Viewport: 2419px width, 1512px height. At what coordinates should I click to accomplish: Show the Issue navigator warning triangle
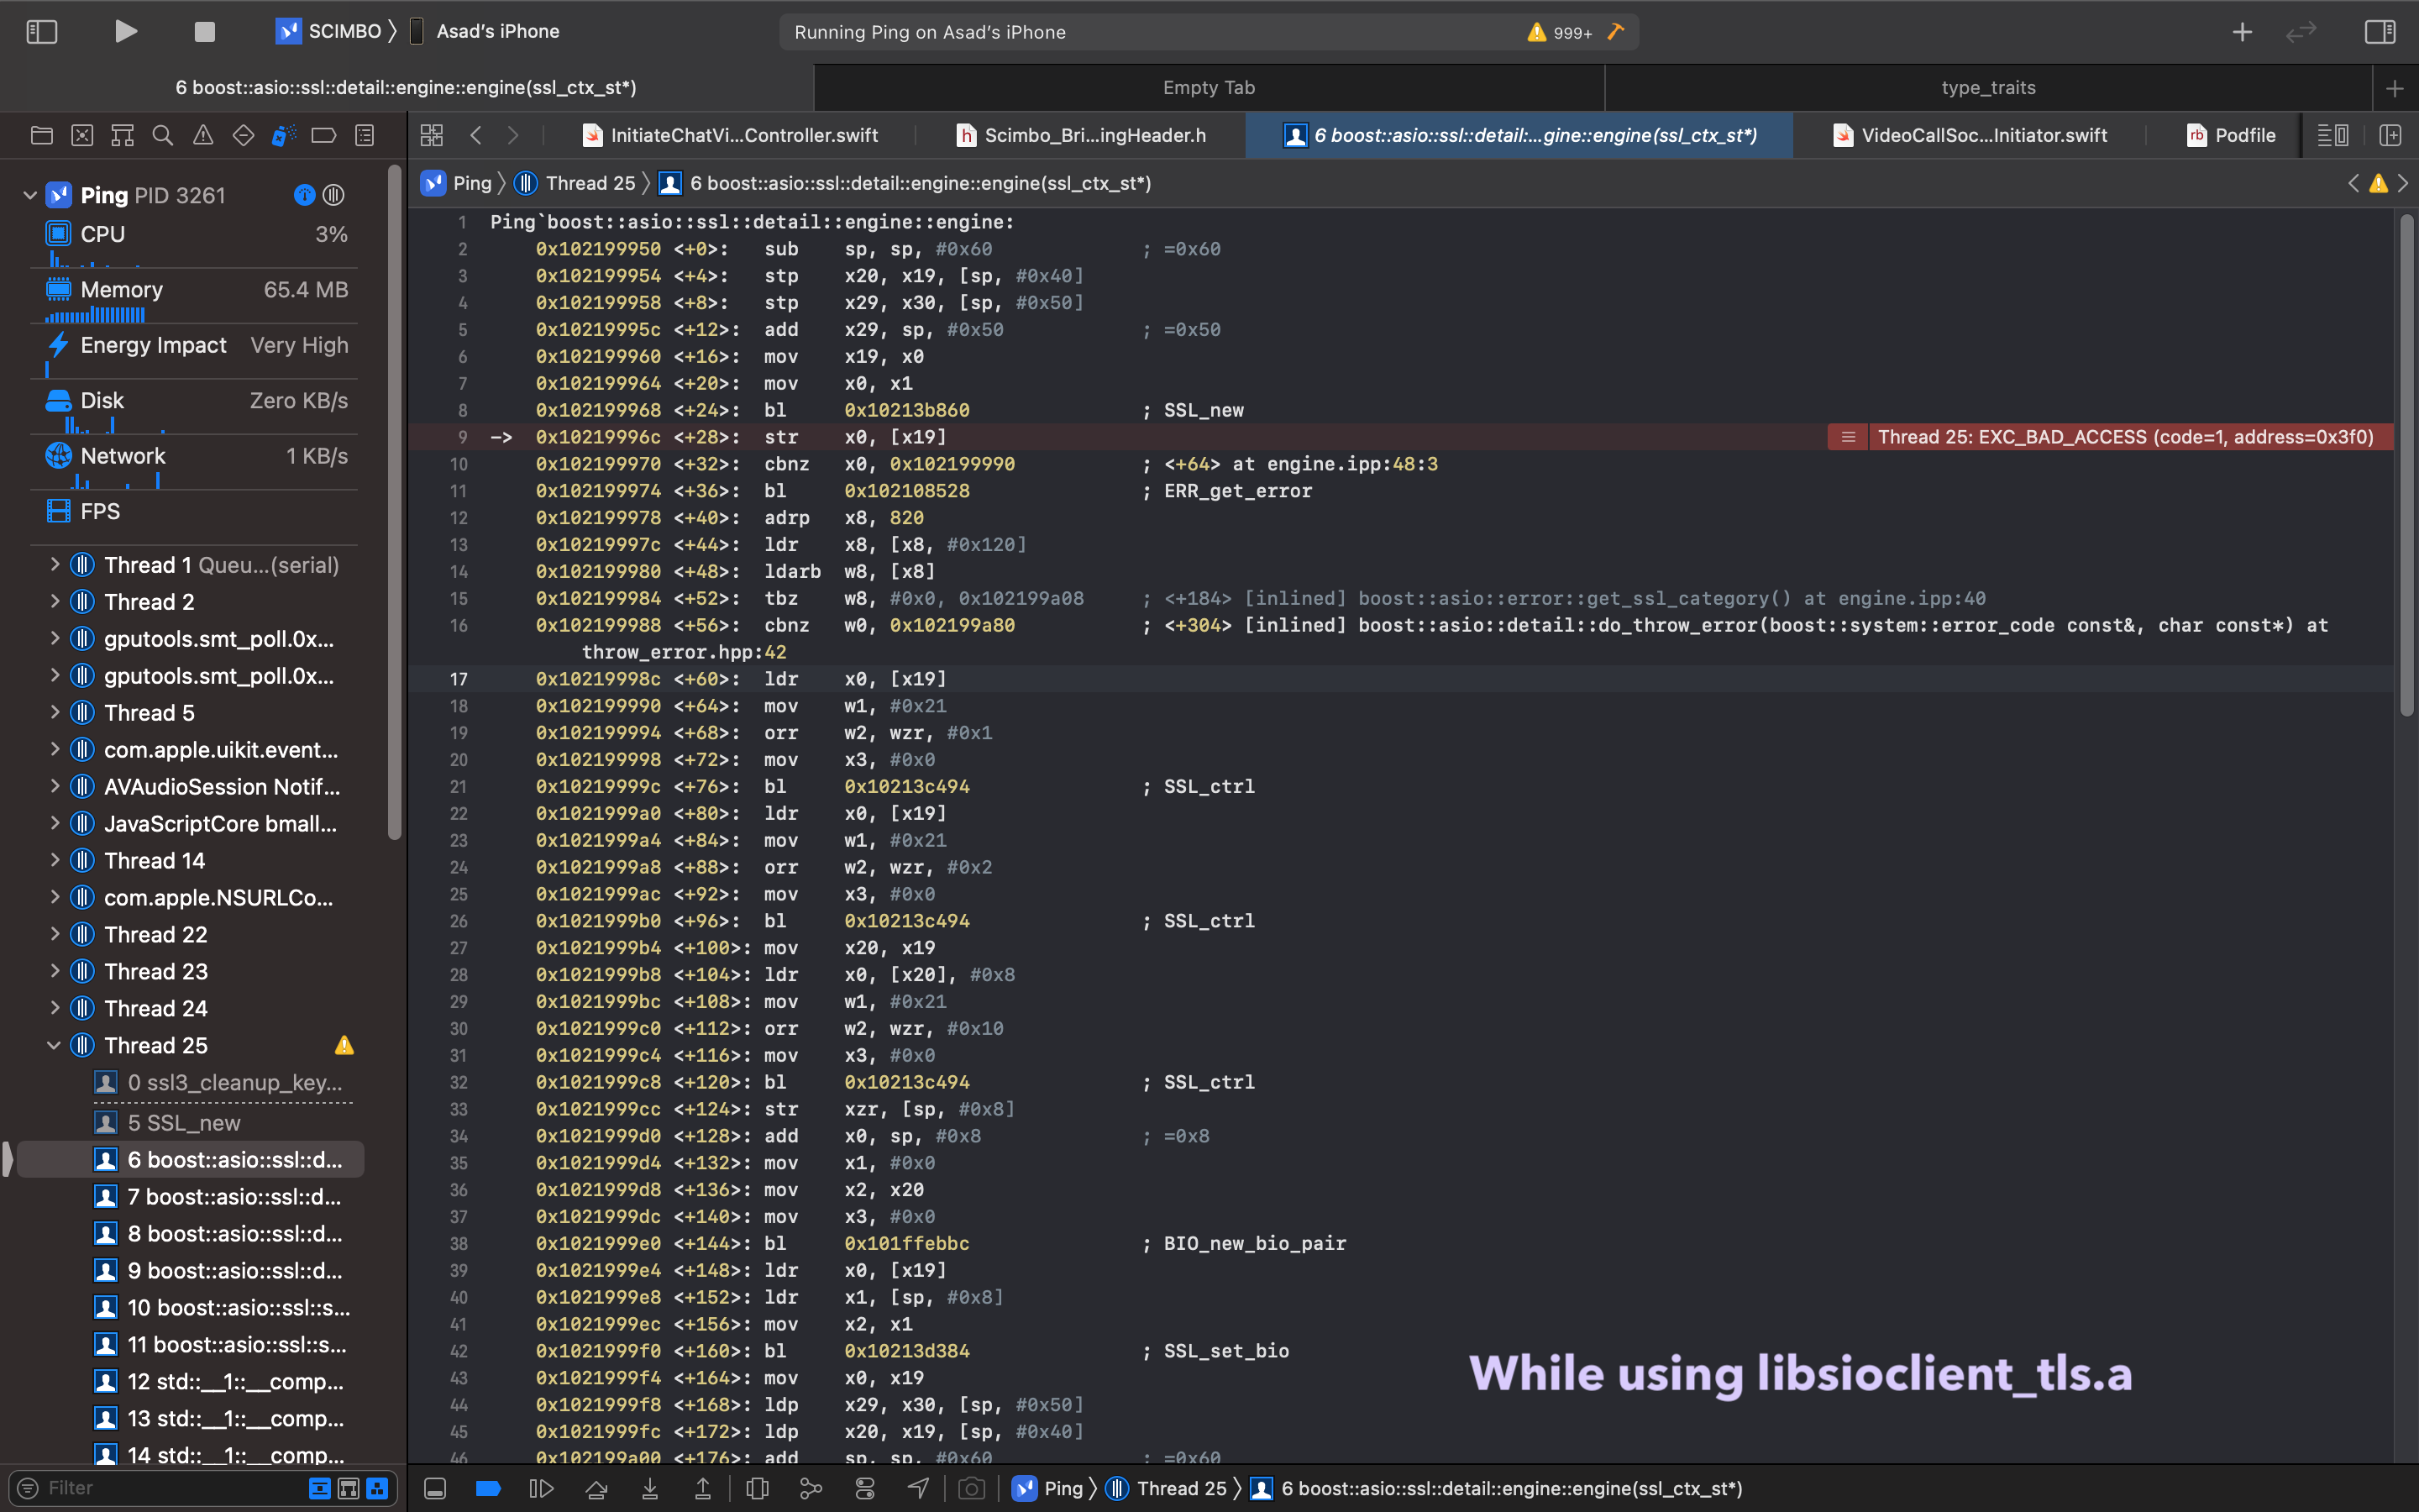click(203, 134)
